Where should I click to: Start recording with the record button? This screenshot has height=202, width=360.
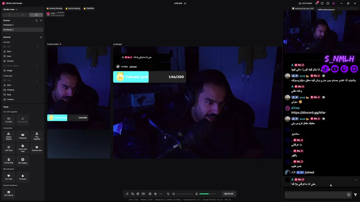(x=150, y=194)
